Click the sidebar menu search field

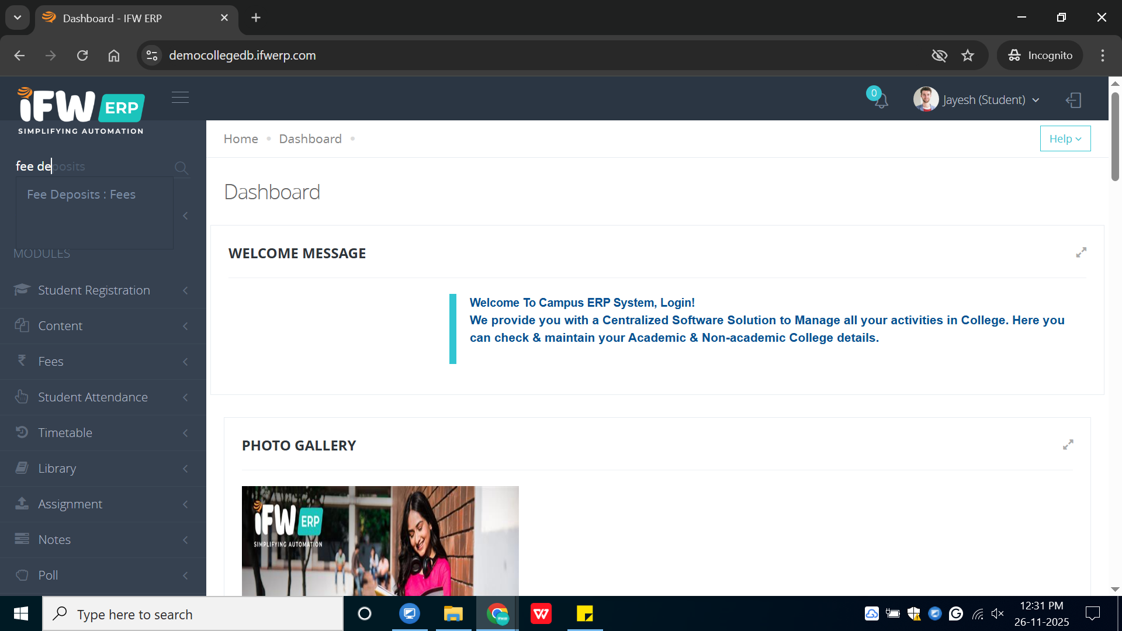point(93,167)
